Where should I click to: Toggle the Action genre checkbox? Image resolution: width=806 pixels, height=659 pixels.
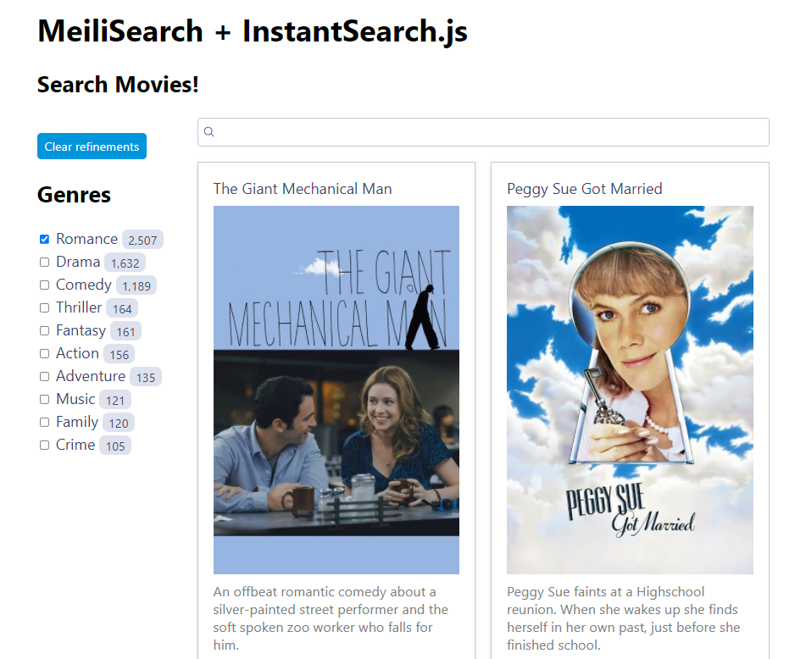[45, 353]
